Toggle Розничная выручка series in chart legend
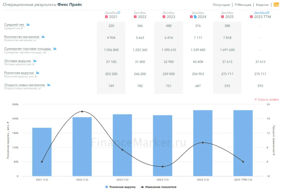The image size is (283, 193). 120,187
